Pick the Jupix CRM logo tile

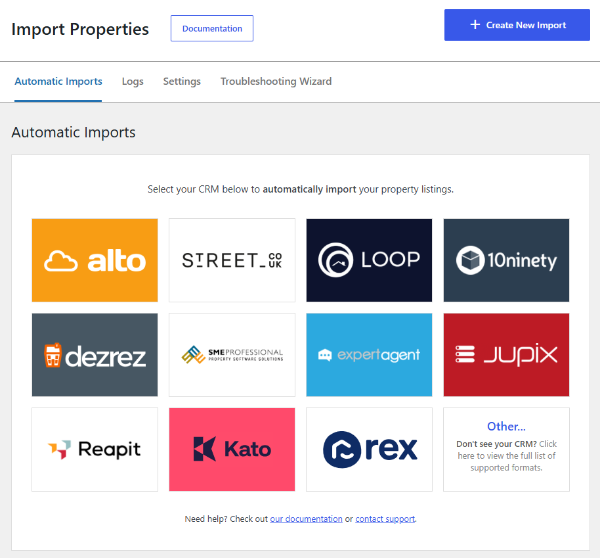tap(506, 355)
